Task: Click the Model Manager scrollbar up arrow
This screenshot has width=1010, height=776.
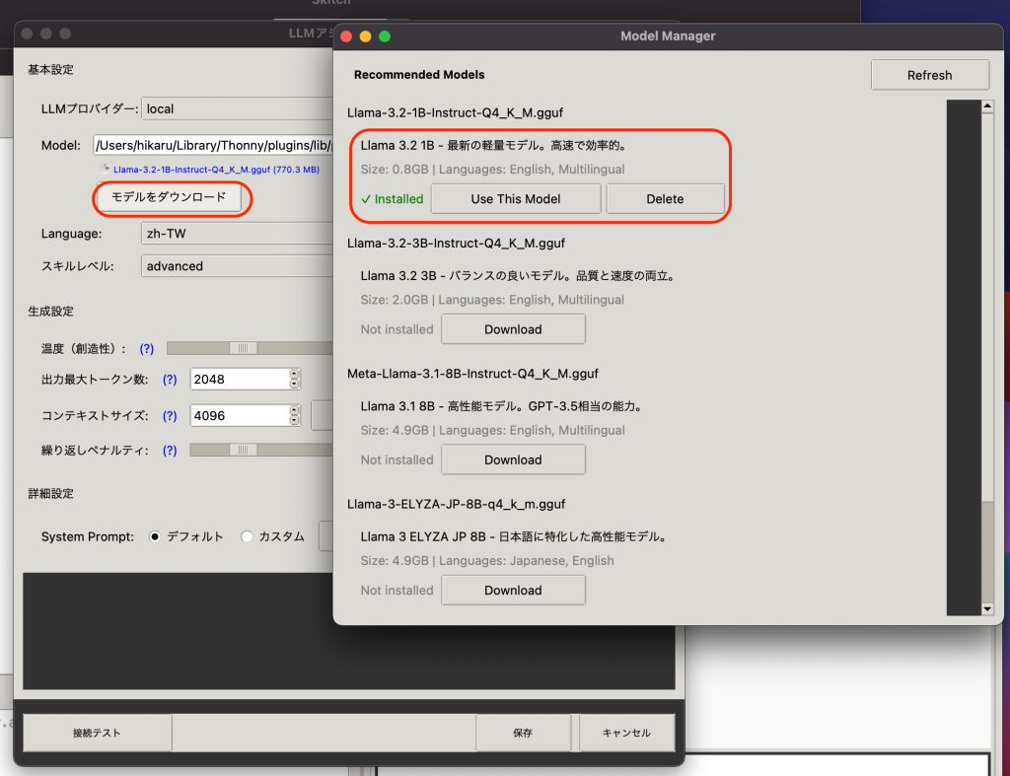Action: [987, 106]
